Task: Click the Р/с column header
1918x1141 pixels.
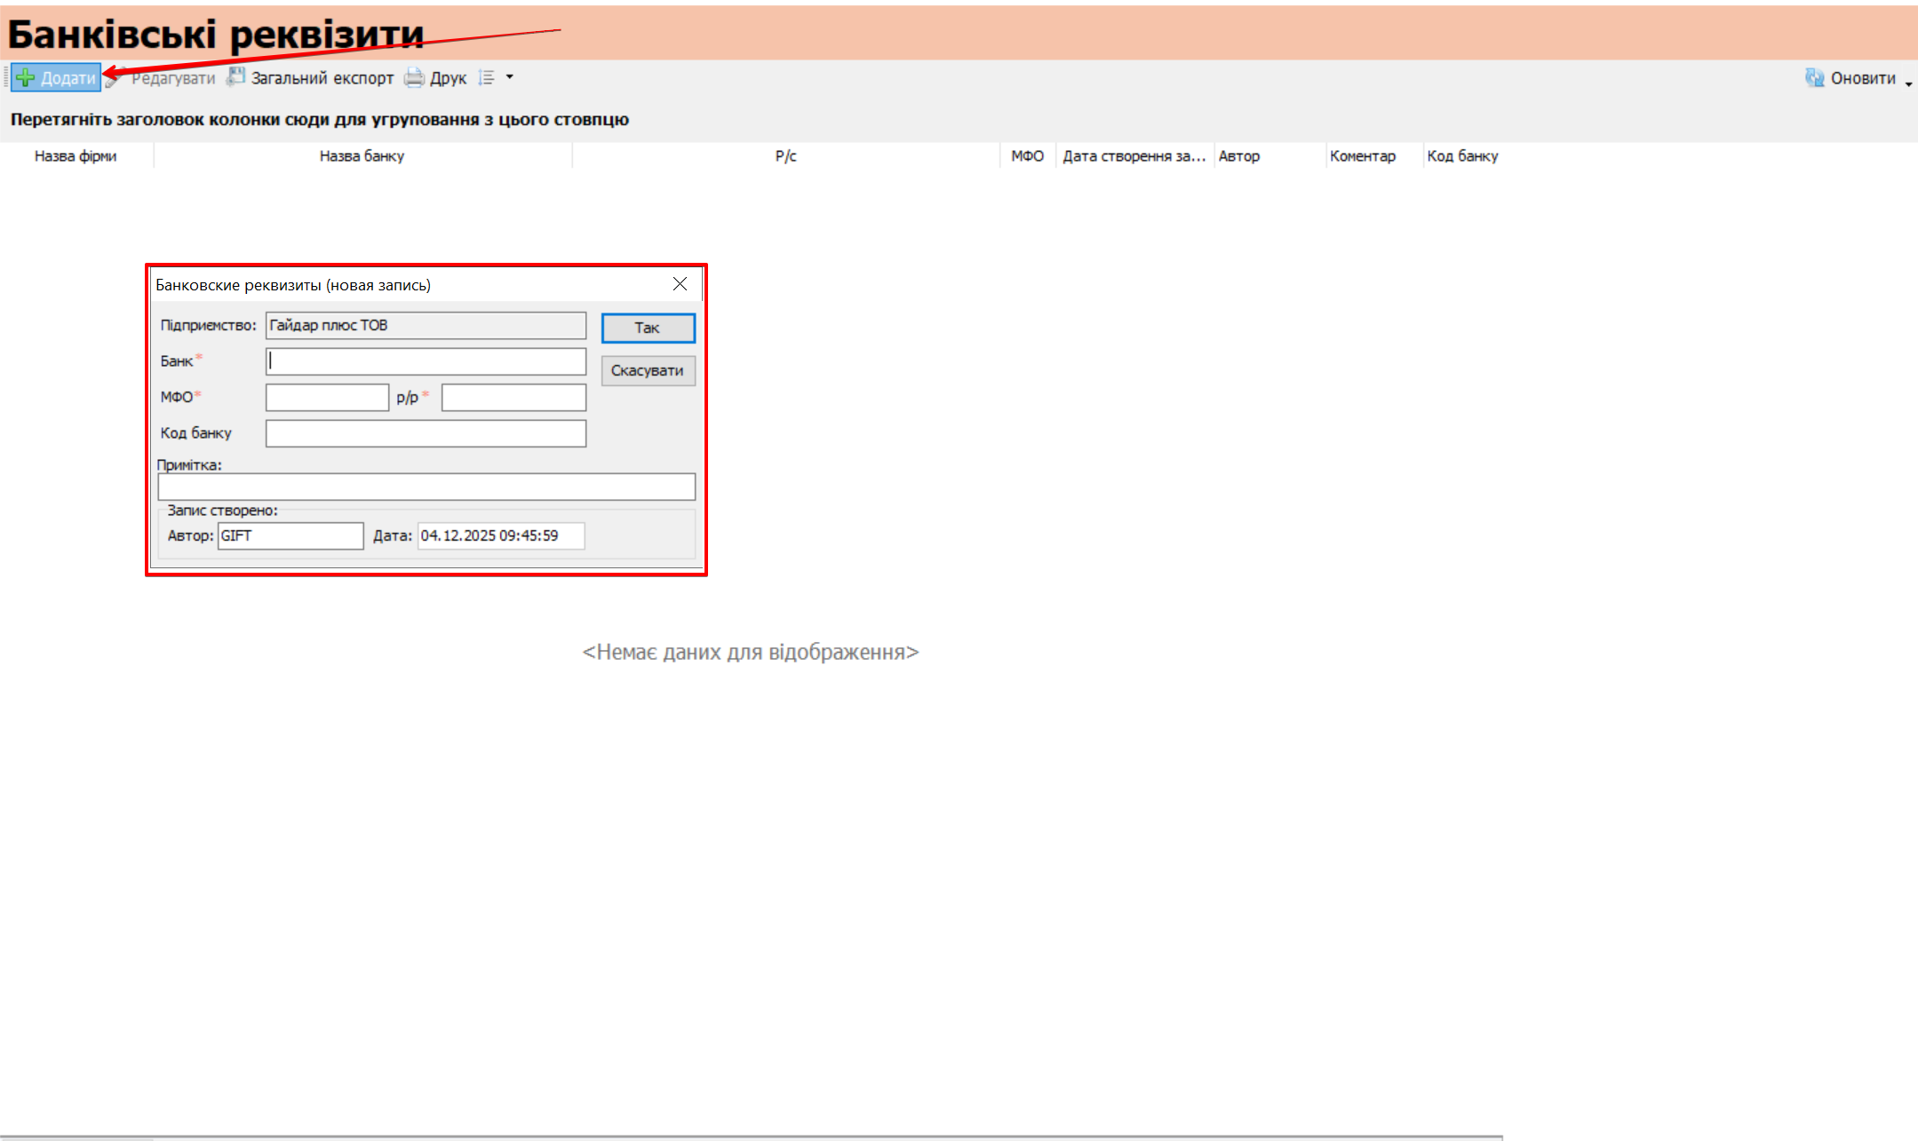Action: [x=785, y=156]
